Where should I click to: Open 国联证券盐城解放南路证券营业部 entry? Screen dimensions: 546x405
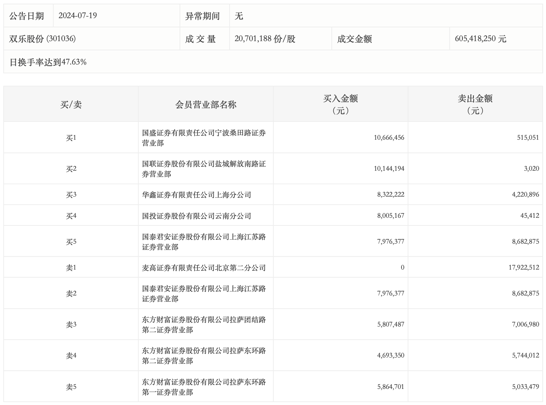(x=204, y=169)
